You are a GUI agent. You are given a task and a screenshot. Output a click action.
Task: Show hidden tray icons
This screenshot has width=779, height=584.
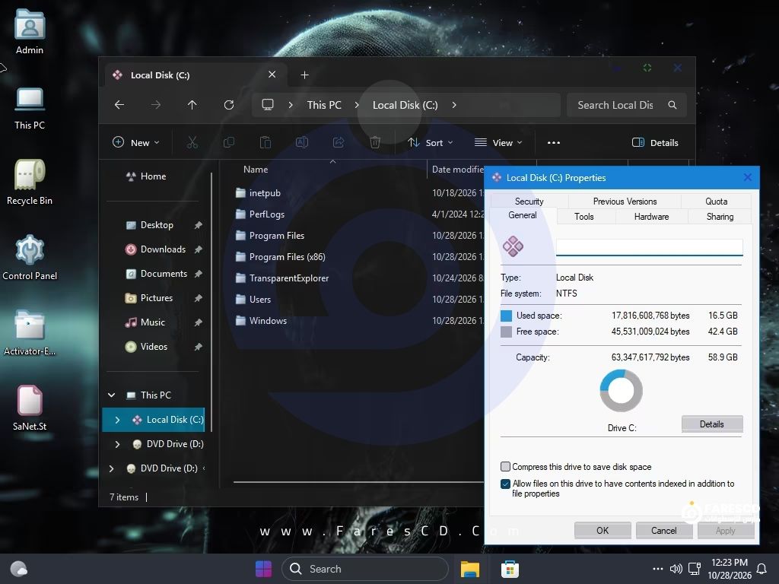pyautogui.click(x=658, y=569)
